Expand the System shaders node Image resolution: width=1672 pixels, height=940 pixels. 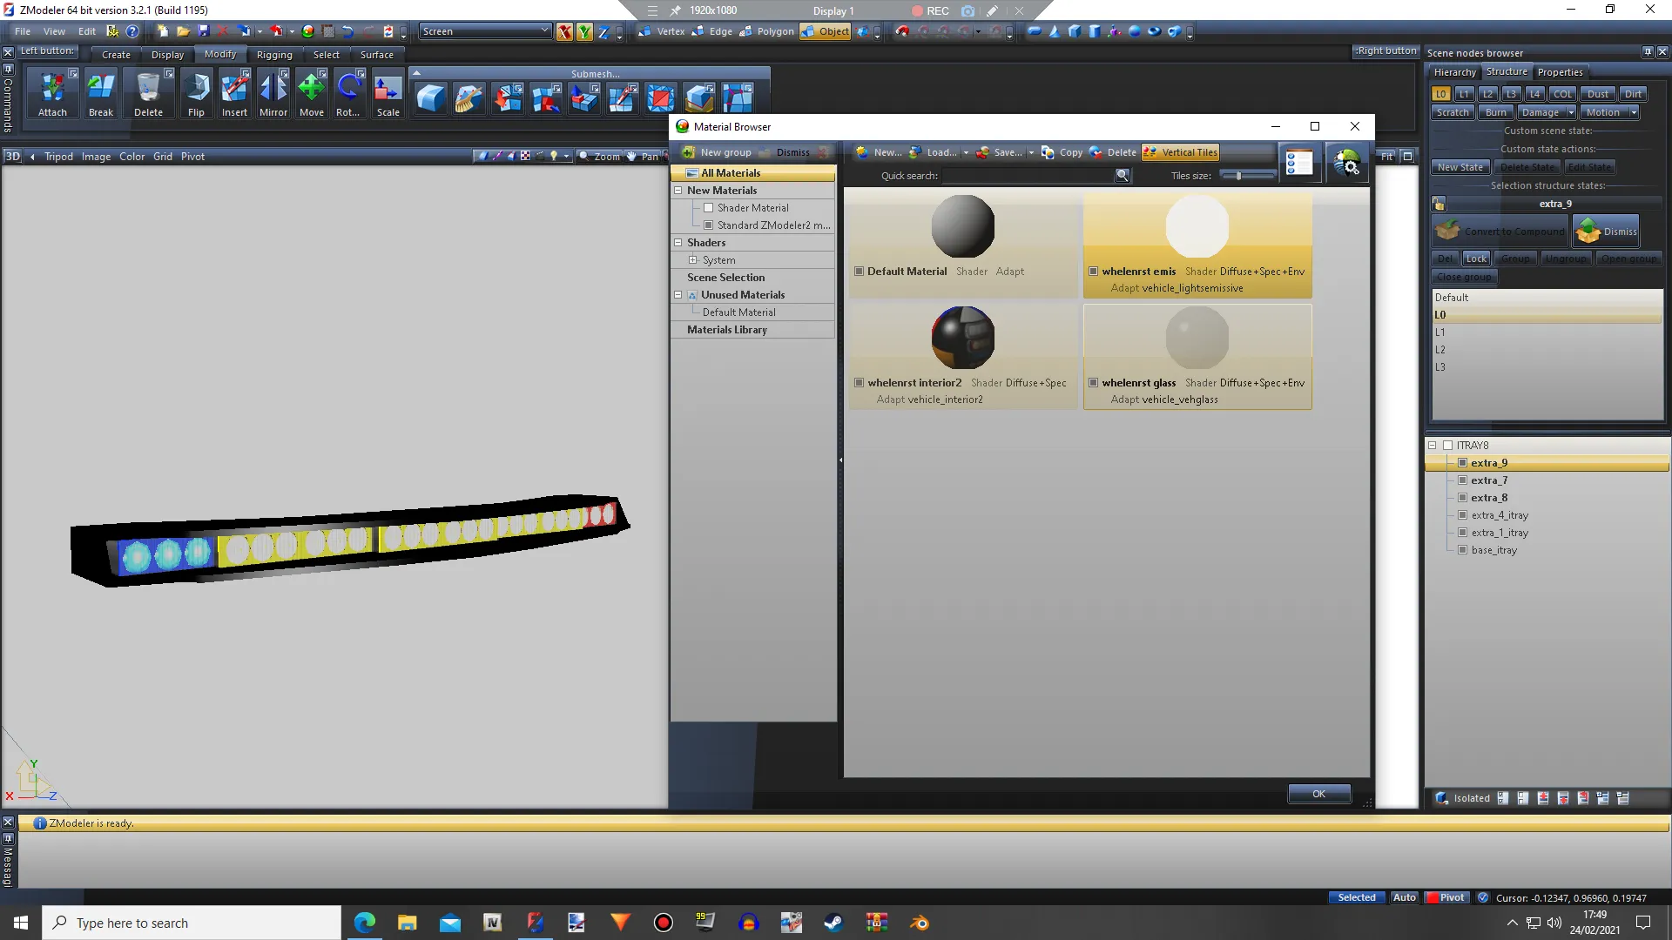(x=693, y=260)
